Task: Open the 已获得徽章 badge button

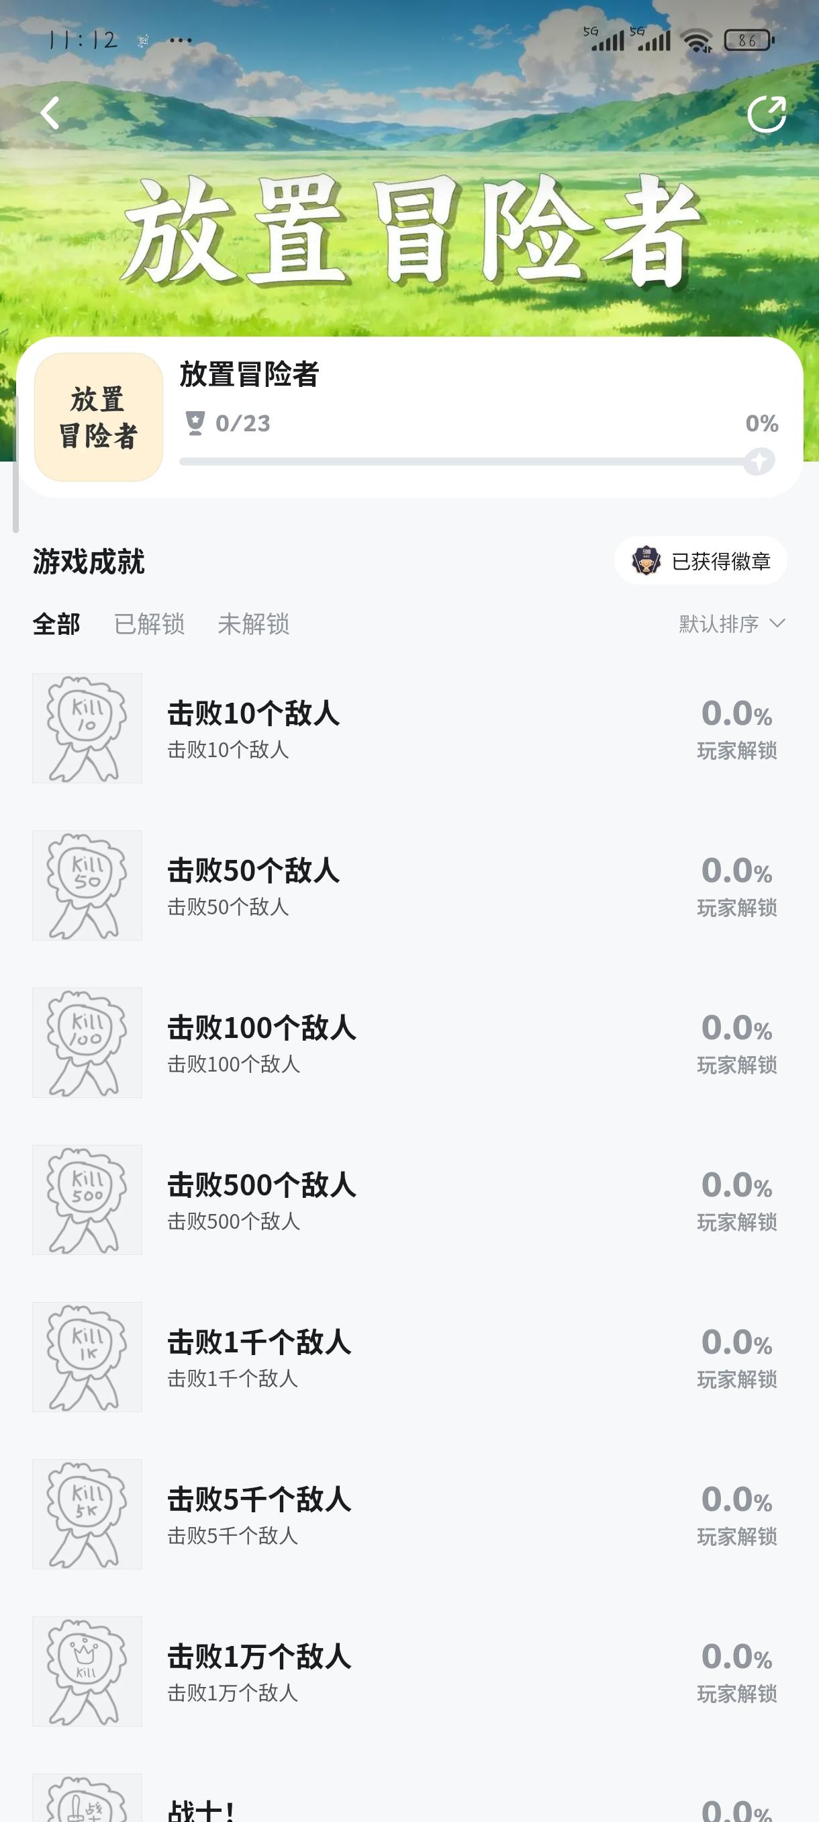Action: 700,561
